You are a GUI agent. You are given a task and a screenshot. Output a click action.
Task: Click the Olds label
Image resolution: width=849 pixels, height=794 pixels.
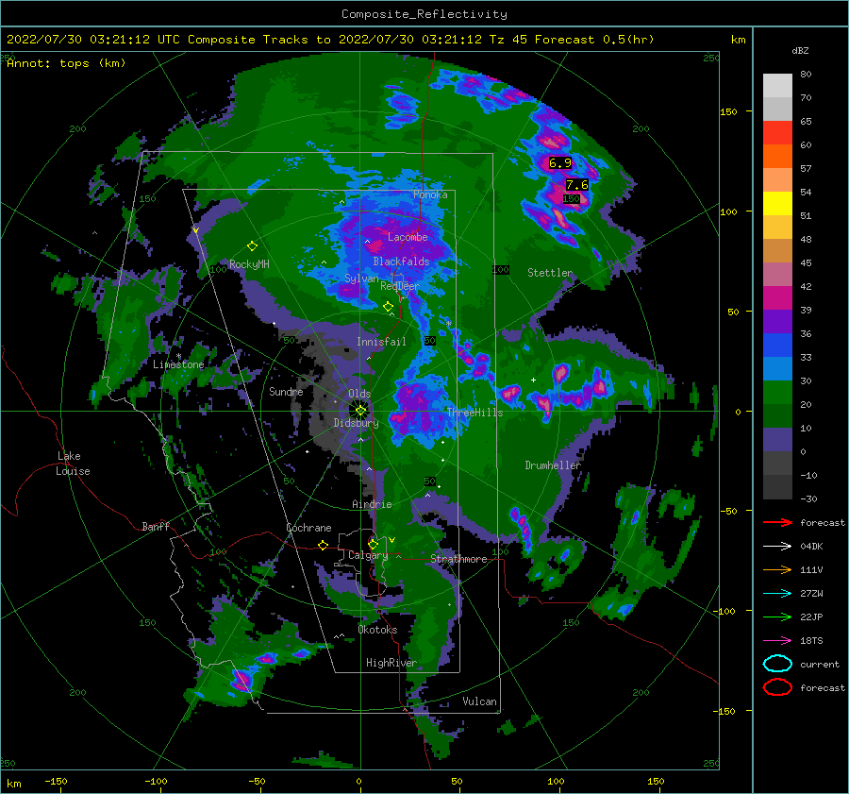pyautogui.click(x=359, y=394)
